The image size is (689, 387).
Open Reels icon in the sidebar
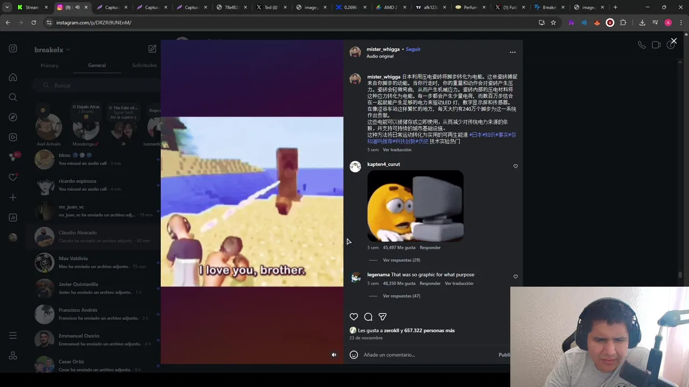click(13, 137)
